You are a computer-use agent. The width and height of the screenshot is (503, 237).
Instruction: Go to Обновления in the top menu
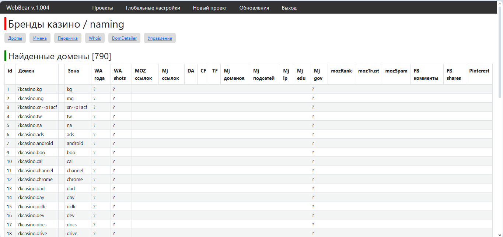coord(254,8)
